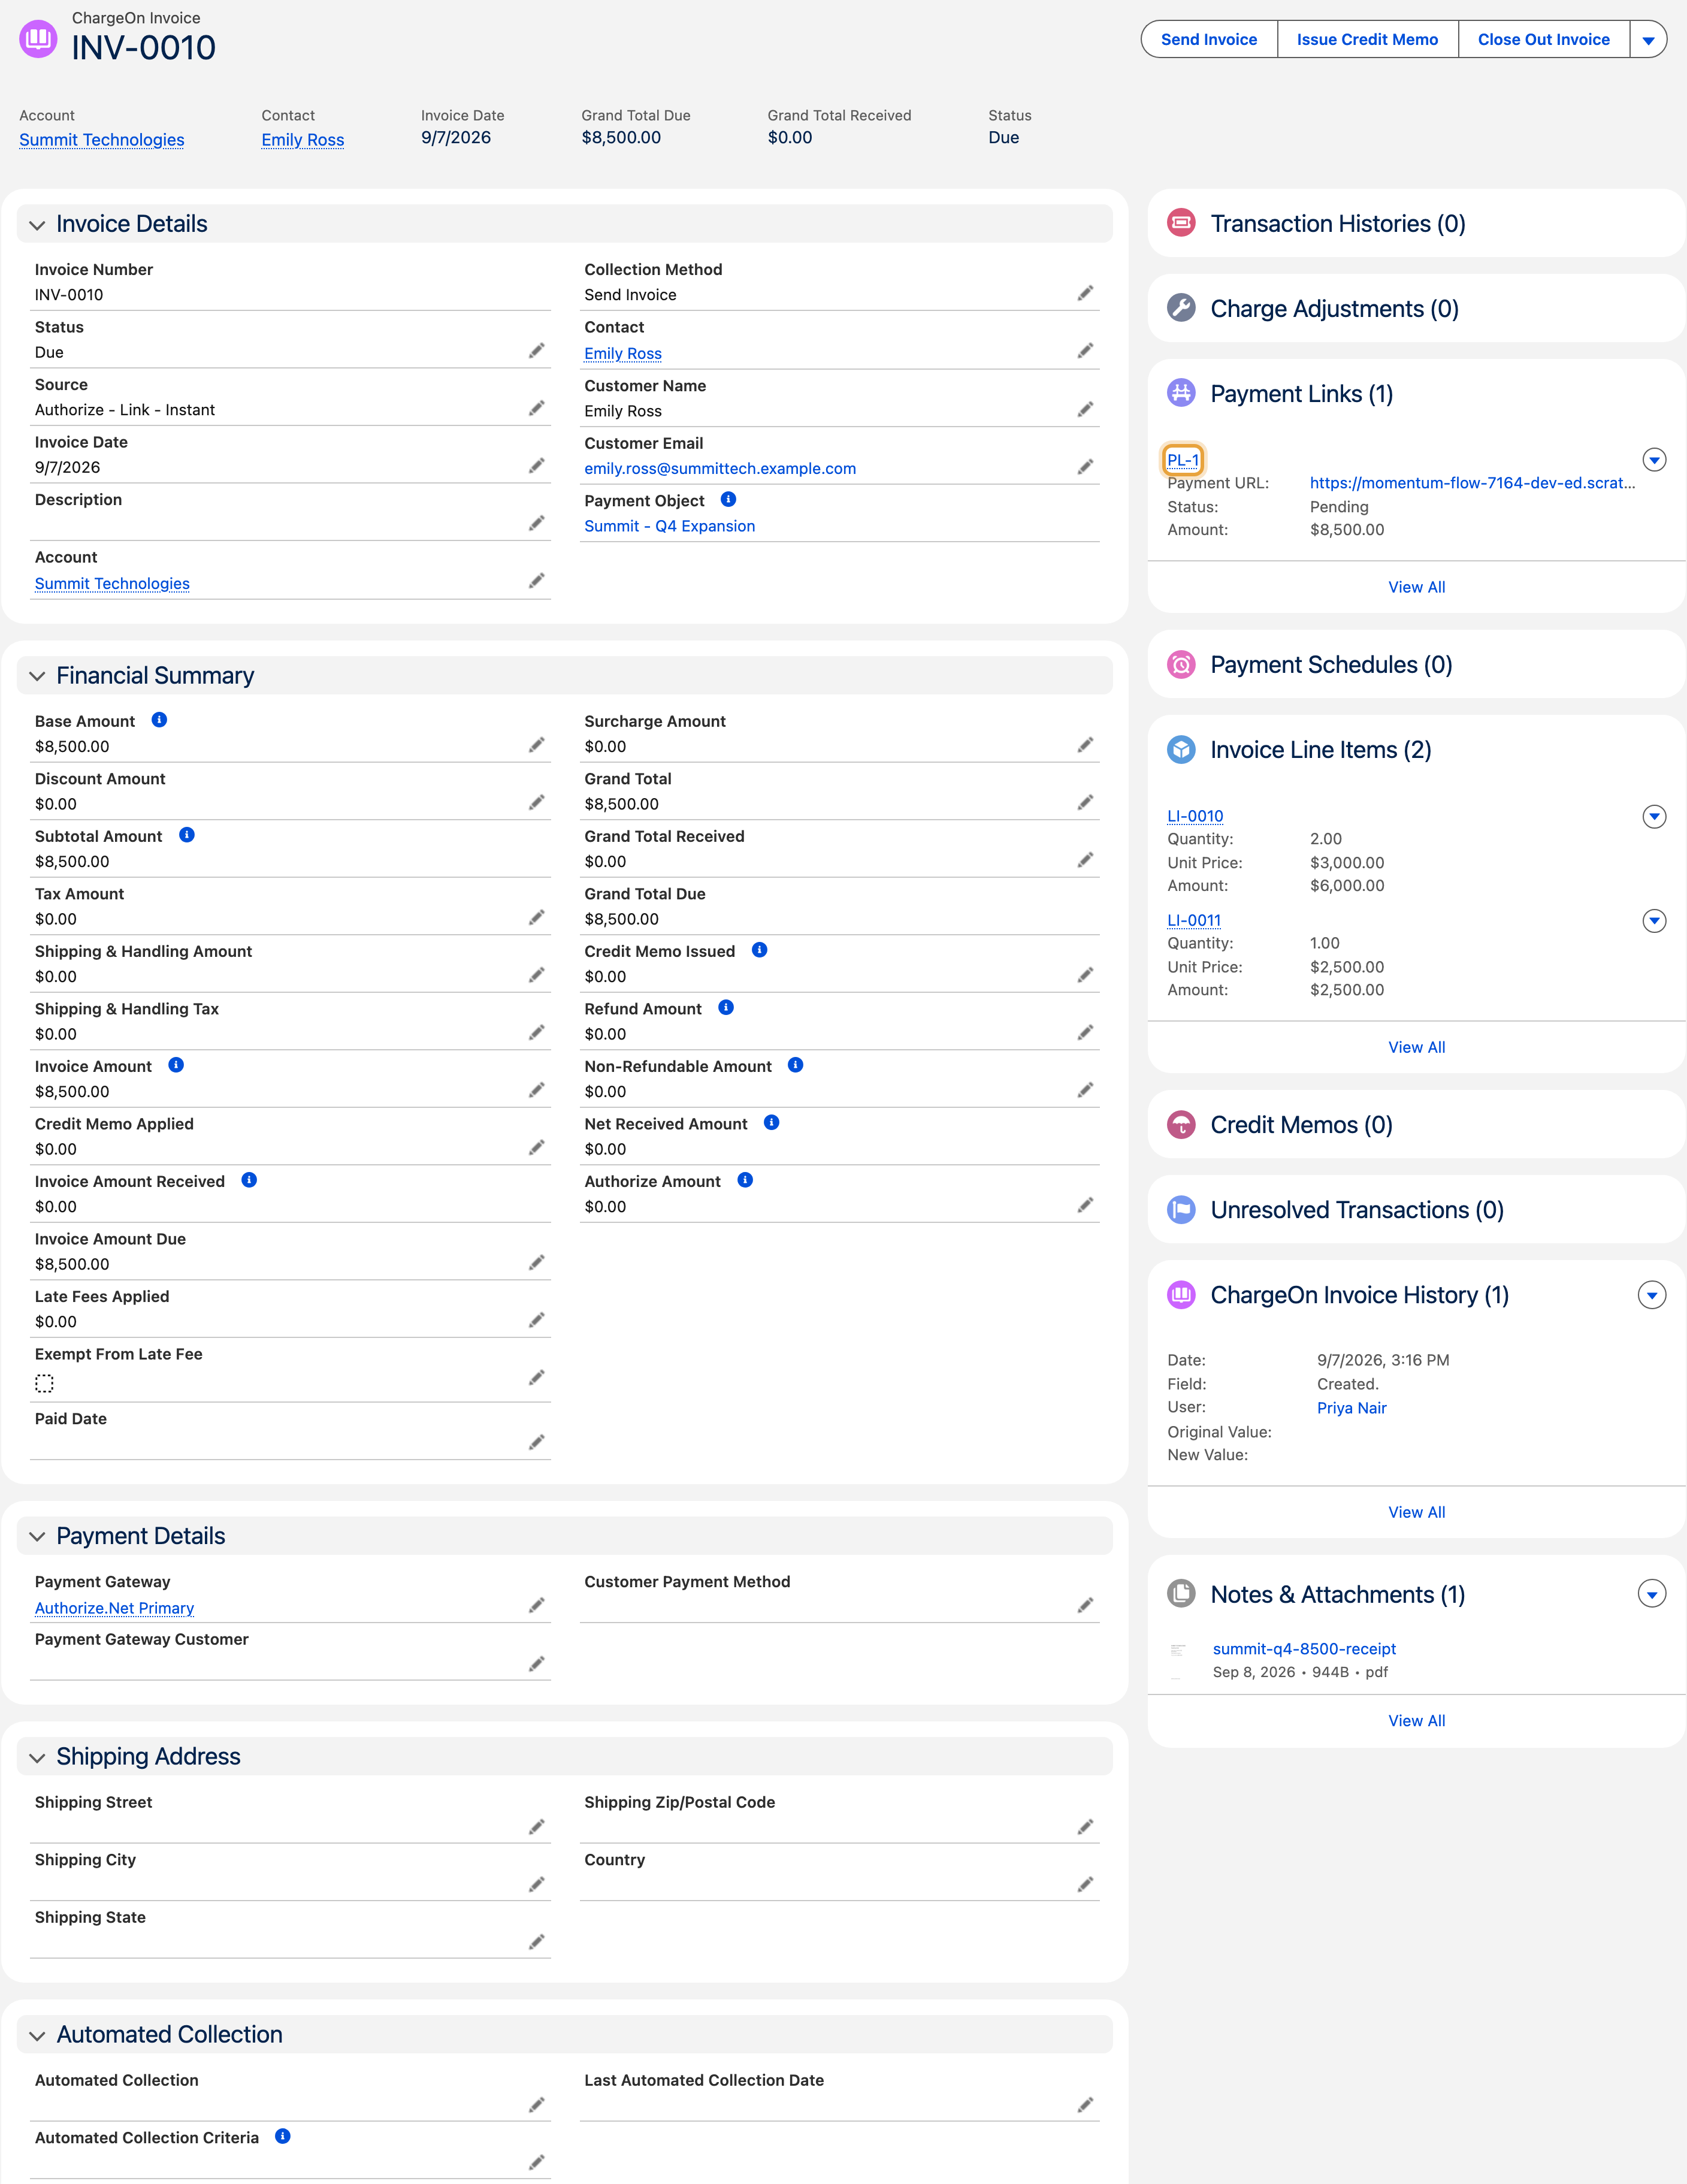The width and height of the screenshot is (1687, 2184).
Task: Click Close Out Invoice button
Action: click(1544, 40)
